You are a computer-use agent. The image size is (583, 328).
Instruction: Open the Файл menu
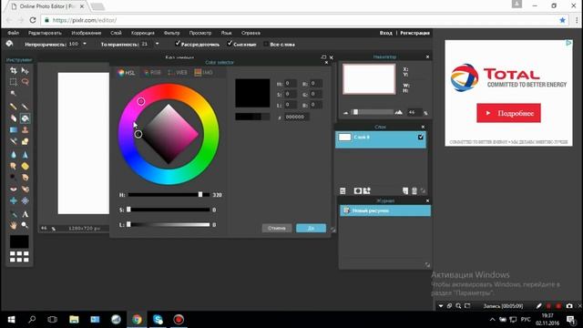(13, 33)
